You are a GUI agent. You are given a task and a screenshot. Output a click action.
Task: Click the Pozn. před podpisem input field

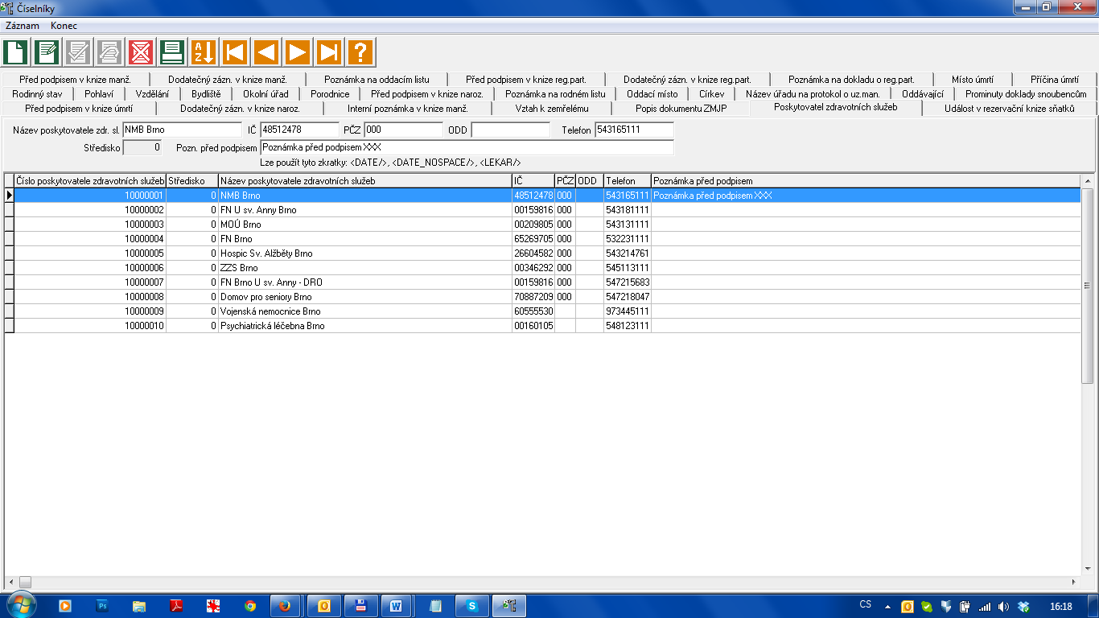467,147
